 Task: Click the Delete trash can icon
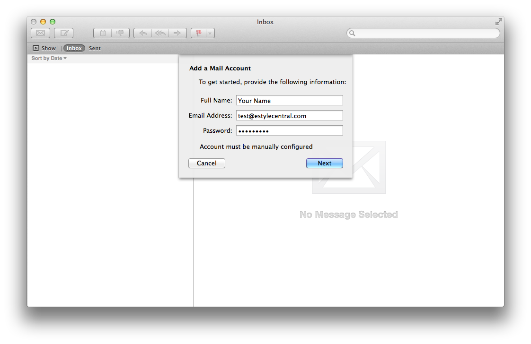(x=103, y=33)
